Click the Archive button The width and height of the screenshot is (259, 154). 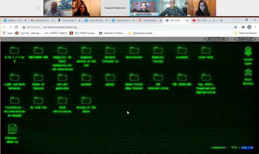pos(216,39)
